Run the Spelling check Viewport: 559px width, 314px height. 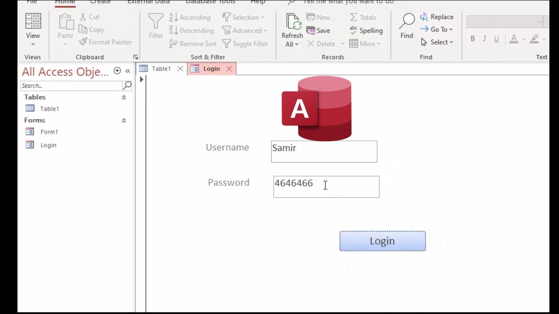click(x=366, y=31)
